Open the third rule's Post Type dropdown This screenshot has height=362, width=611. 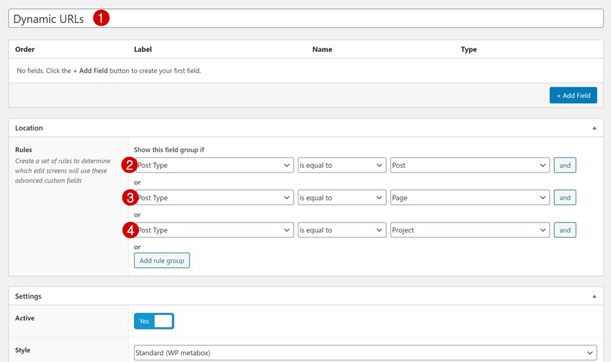(215, 230)
